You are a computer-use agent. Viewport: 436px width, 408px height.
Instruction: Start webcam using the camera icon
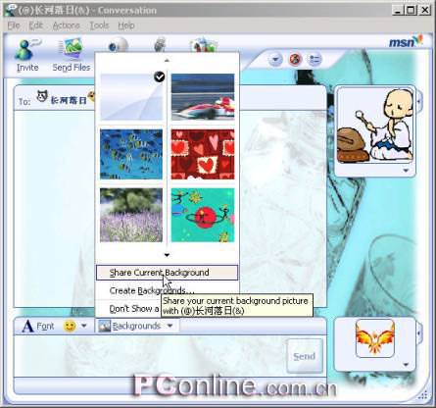[118, 45]
